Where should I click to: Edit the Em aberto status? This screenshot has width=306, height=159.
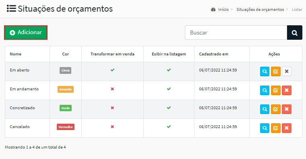(275, 71)
